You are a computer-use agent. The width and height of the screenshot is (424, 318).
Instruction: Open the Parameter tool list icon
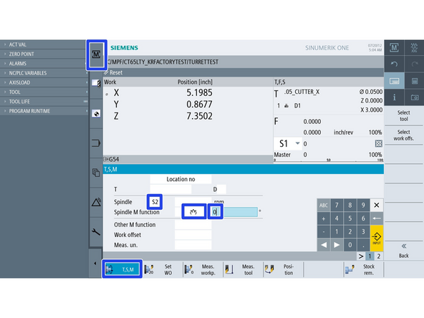coord(96,83)
